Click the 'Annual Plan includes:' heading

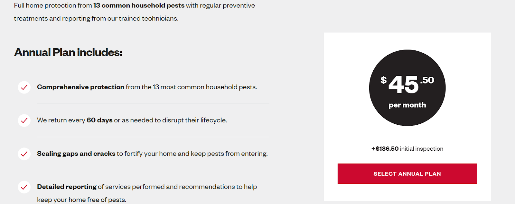tap(68, 52)
